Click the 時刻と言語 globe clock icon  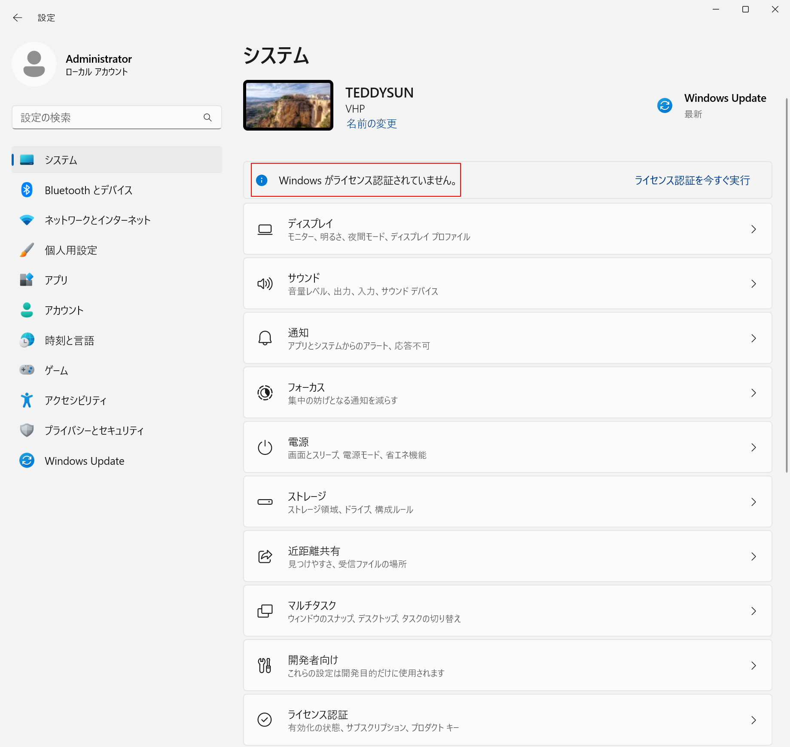tap(27, 340)
